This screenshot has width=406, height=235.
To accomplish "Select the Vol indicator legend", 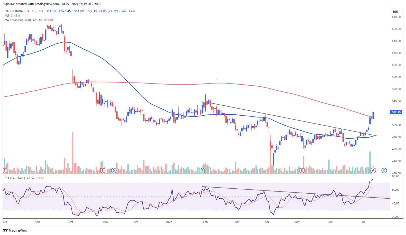I will point(7,16).
